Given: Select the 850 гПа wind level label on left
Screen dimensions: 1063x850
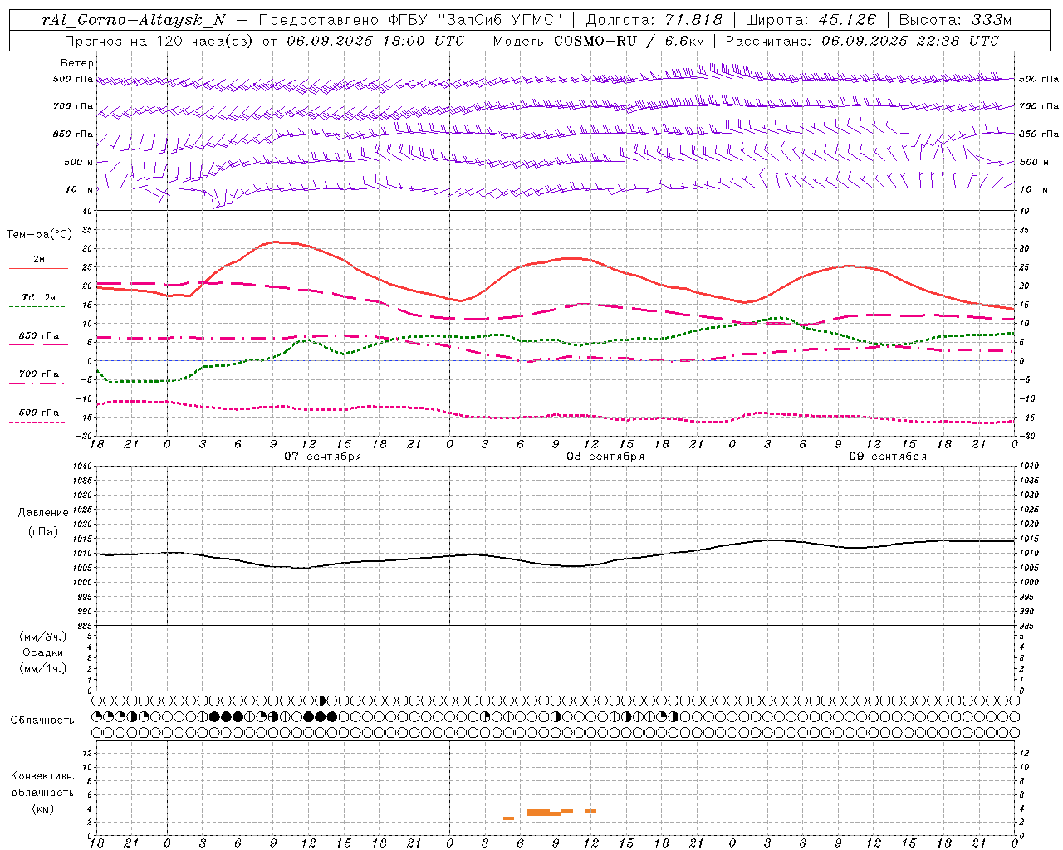Looking at the screenshot, I should (73, 134).
